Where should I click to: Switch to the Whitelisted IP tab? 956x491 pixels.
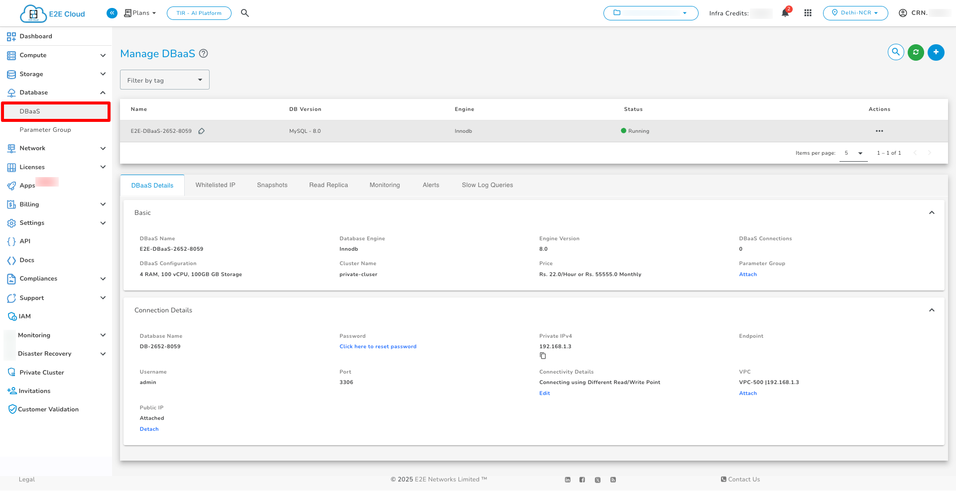coord(215,185)
